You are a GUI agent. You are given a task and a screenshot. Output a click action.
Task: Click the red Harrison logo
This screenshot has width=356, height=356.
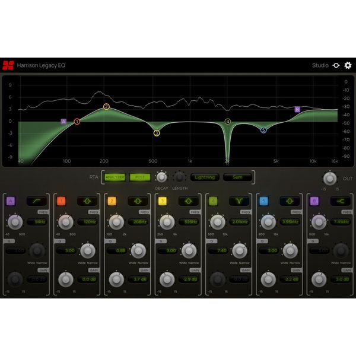(x=8, y=65)
